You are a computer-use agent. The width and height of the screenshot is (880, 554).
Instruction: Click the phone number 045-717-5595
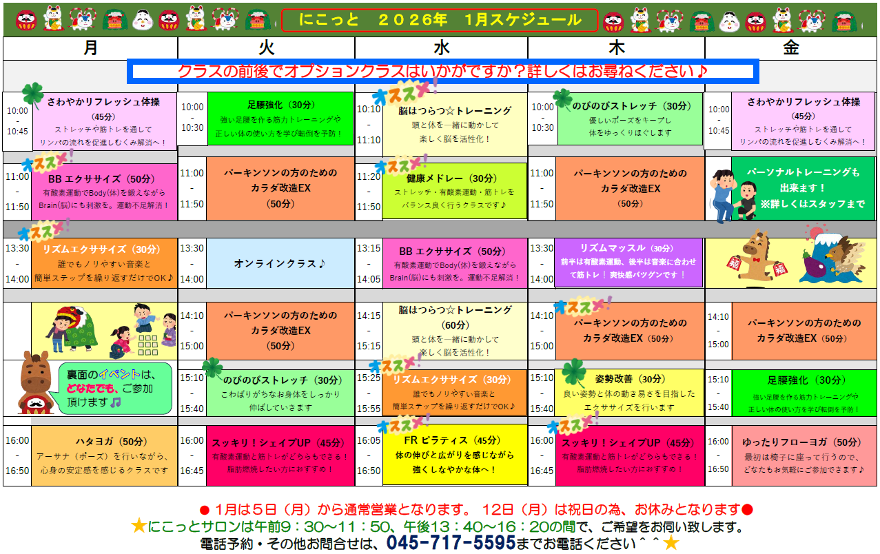[x=451, y=543]
